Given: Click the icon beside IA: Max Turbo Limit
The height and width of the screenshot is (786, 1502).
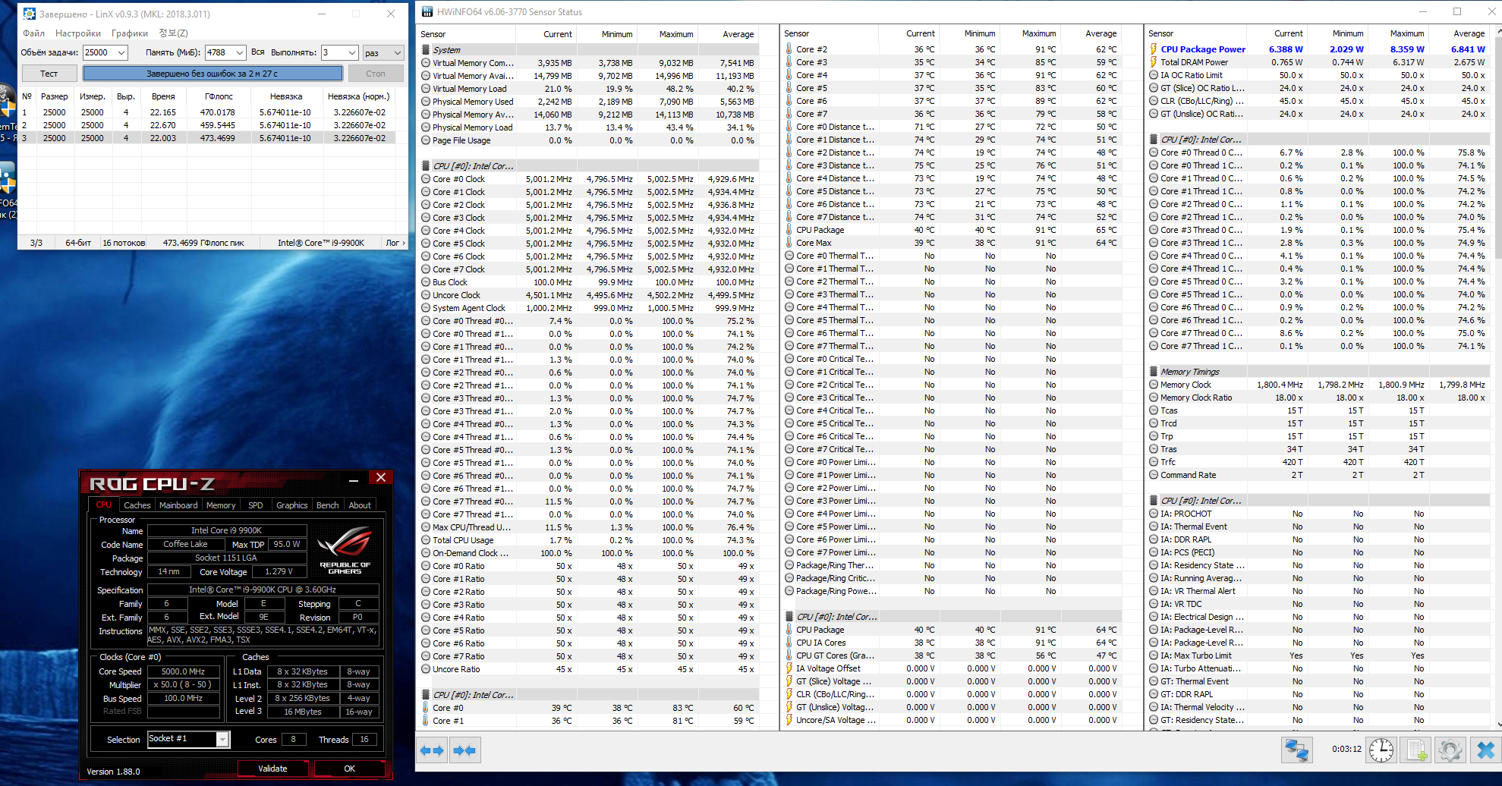Looking at the screenshot, I should (1154, 656).
